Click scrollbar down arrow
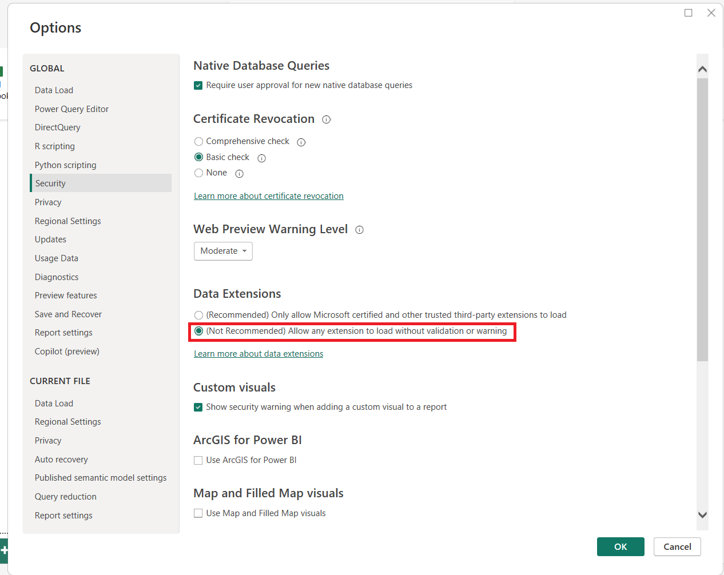The height and width of the screenshot is (575, 724). pos(702,515)
